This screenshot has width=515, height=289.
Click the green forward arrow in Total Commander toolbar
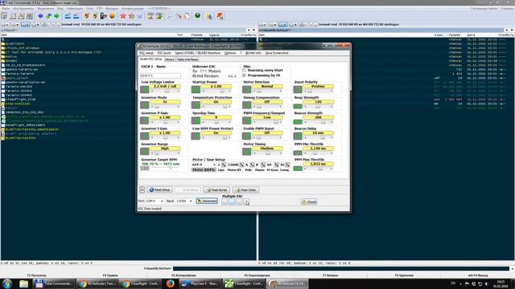click(x=56, y=16)
